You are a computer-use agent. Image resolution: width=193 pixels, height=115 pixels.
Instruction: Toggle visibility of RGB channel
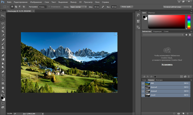point(143,83)
